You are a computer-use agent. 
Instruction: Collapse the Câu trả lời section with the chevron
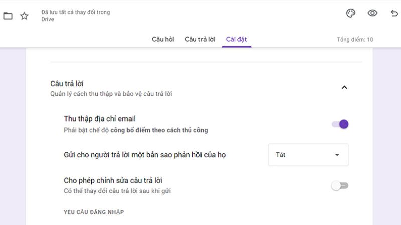coord(344,88)
